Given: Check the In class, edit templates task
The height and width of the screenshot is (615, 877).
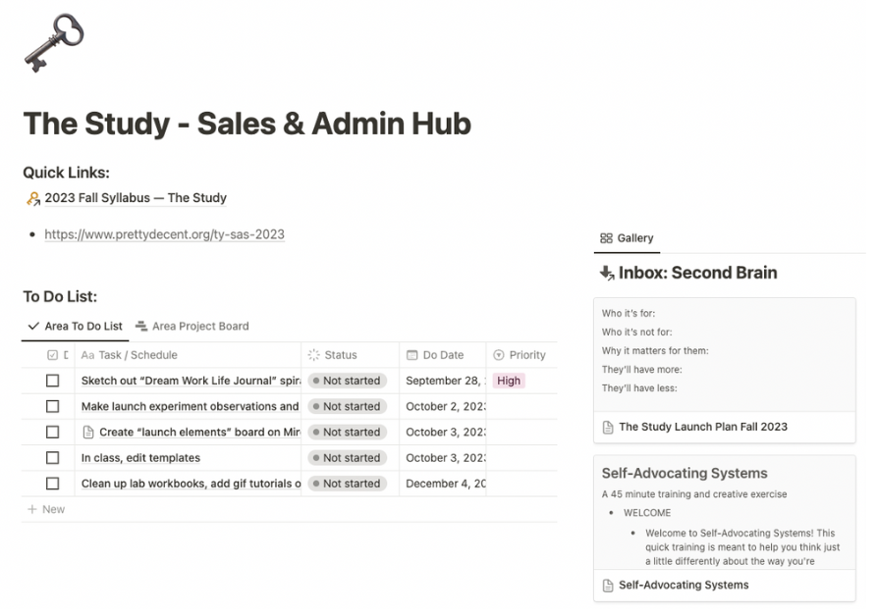Looking at the screenshot, I should tap(53, 457).
